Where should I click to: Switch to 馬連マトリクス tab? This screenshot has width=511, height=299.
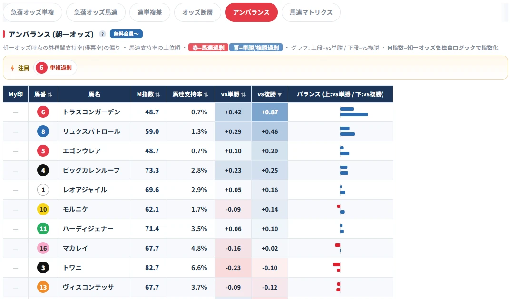coord(311,12)
